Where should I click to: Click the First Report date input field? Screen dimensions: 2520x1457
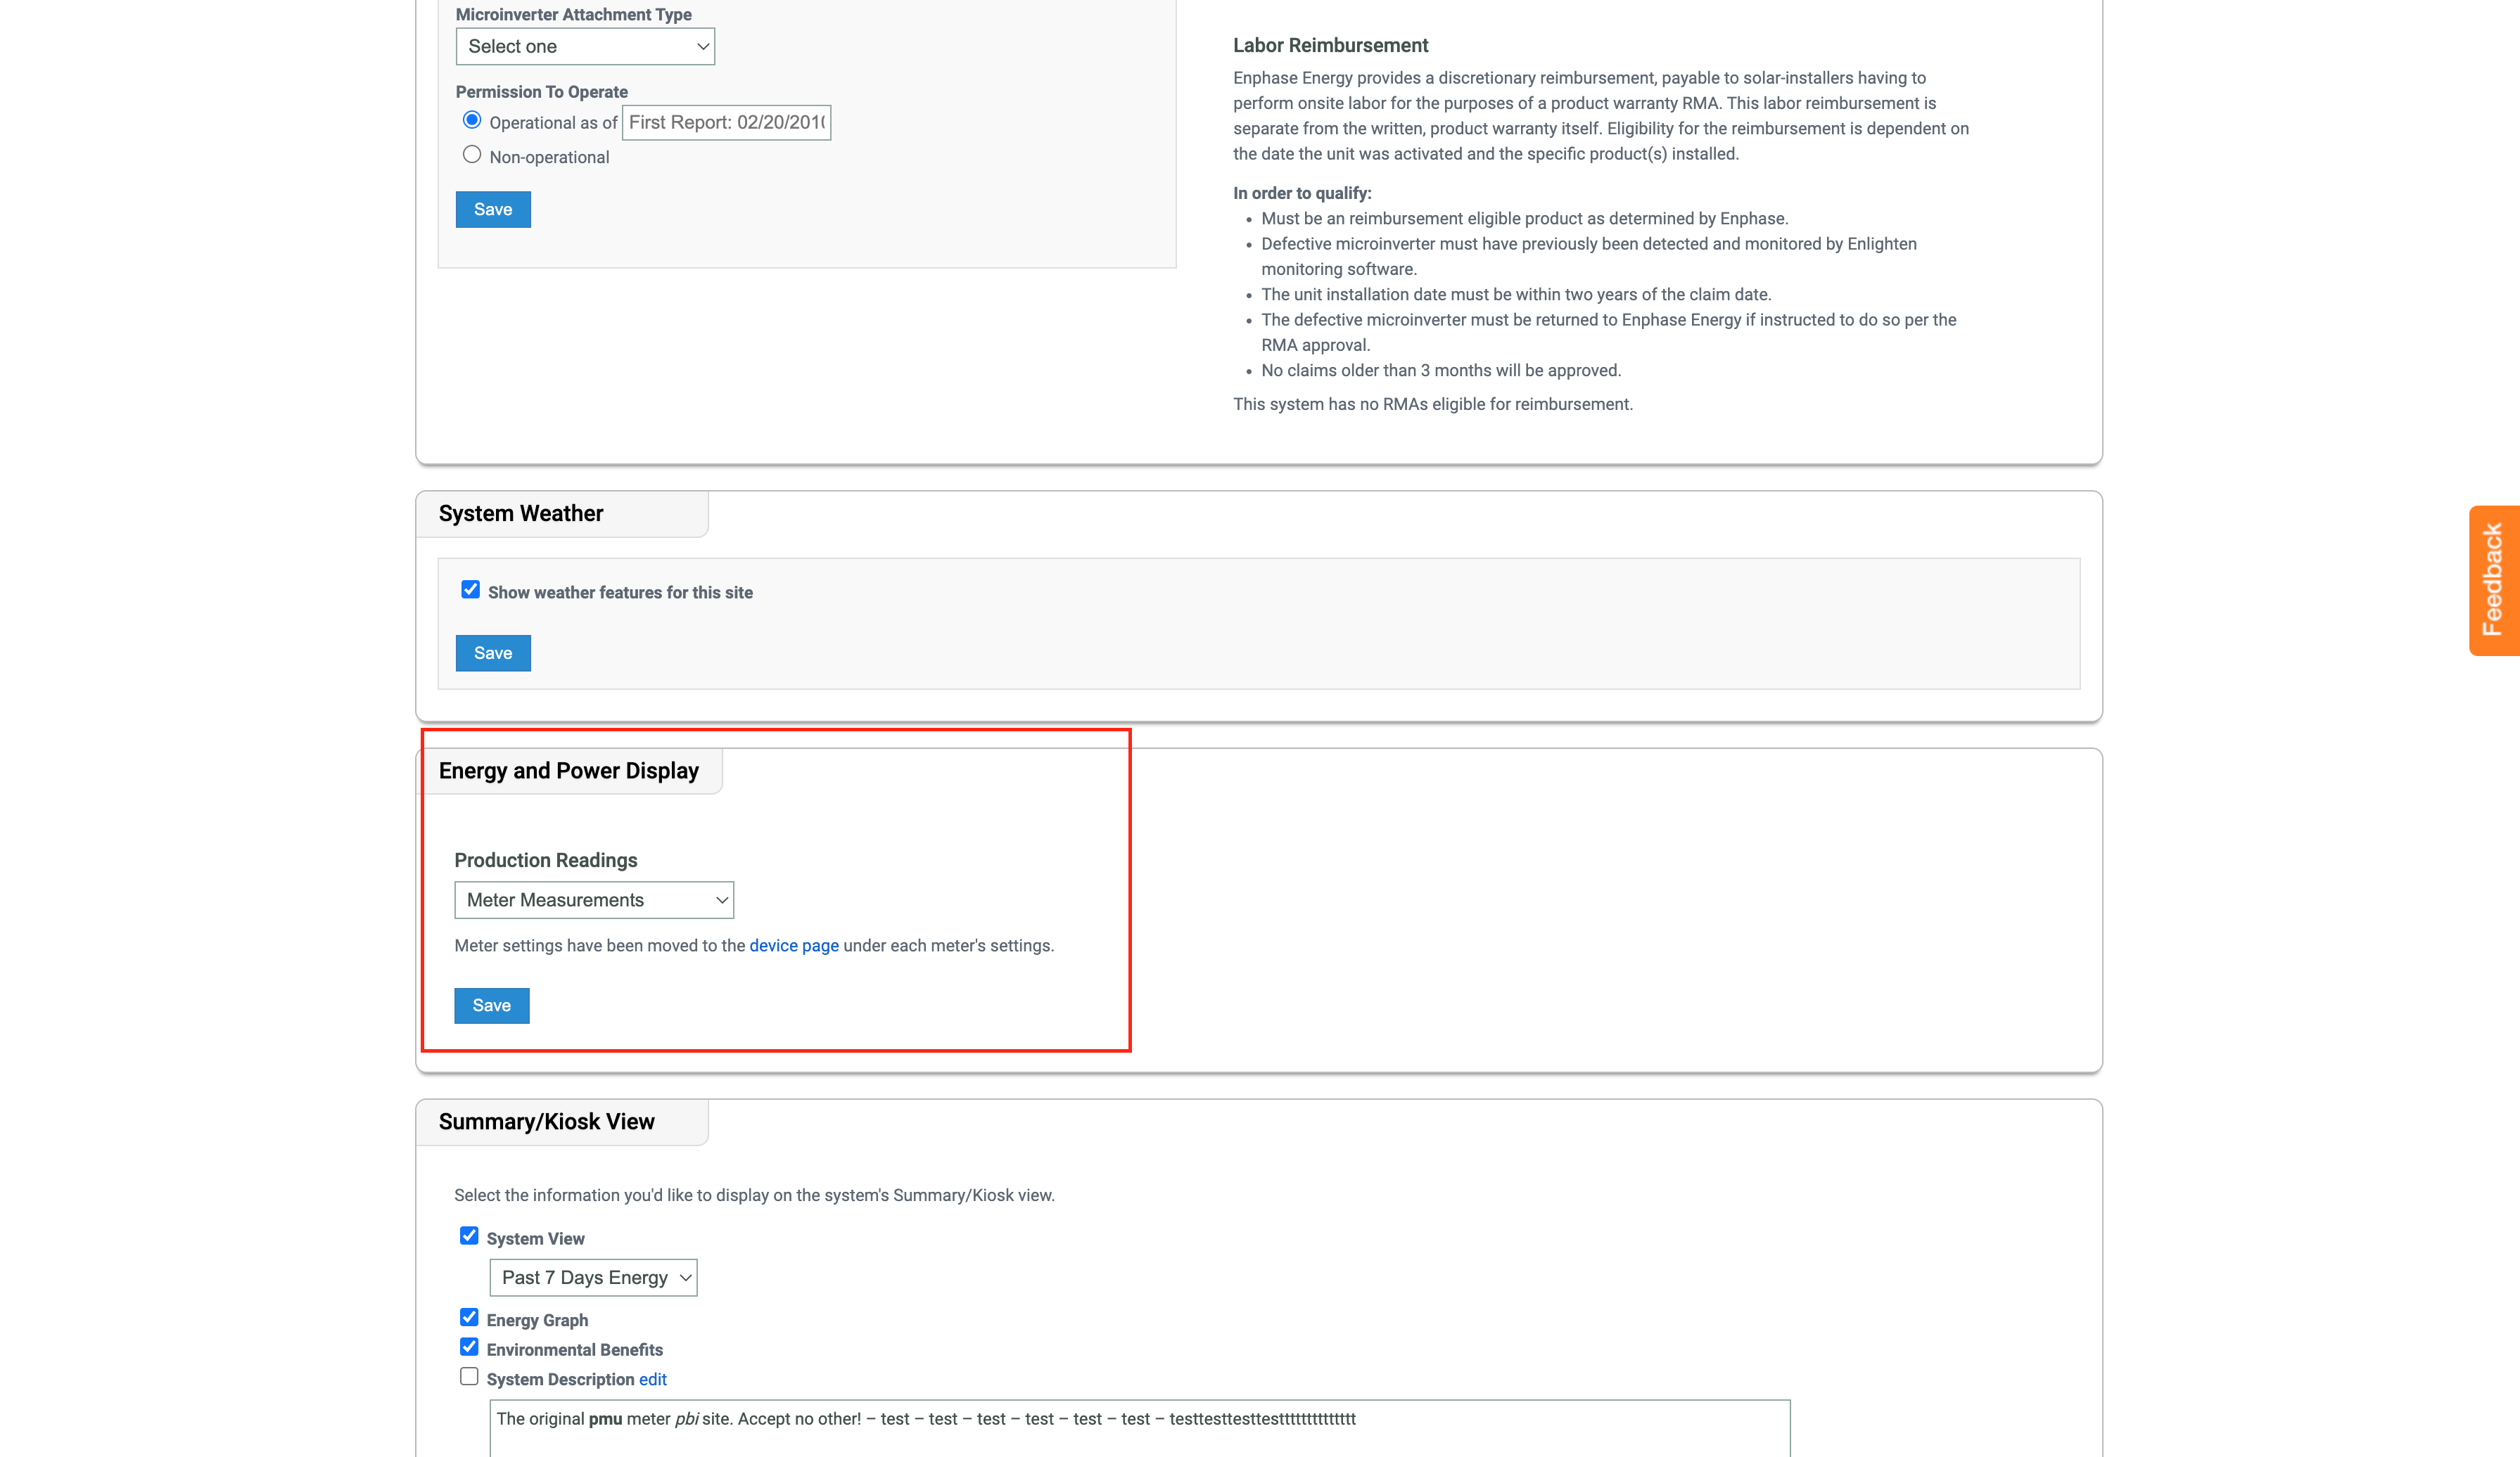[x=727, y=122]
